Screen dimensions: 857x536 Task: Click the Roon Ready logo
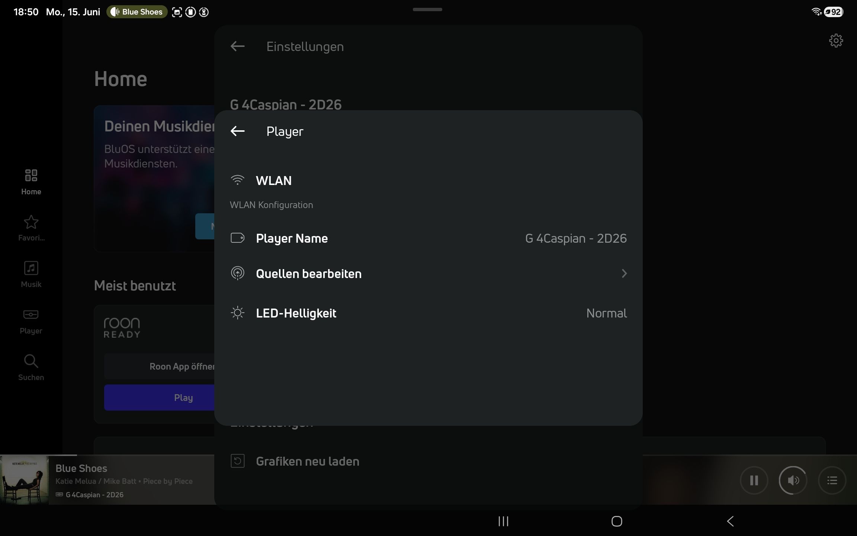pos(122,328)
